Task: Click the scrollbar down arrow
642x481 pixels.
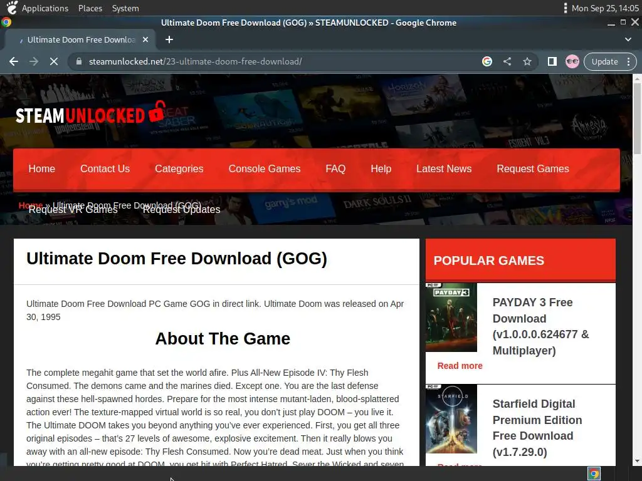Action: pos(637,462)
